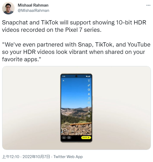Tap the paperclip attach link icon
Image resolution: width=153 pixels, height=162 pixels.
pyautogui.click(x=89, y=107)
